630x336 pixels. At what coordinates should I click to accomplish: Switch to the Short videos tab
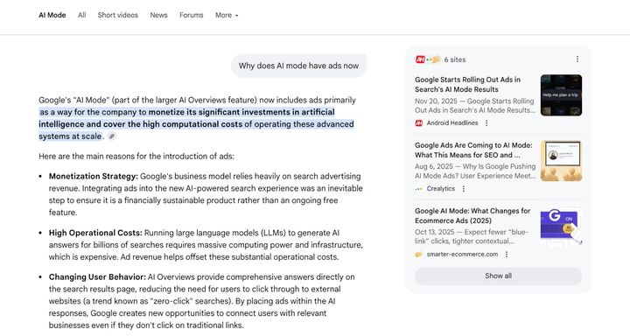tap(118, 15)
